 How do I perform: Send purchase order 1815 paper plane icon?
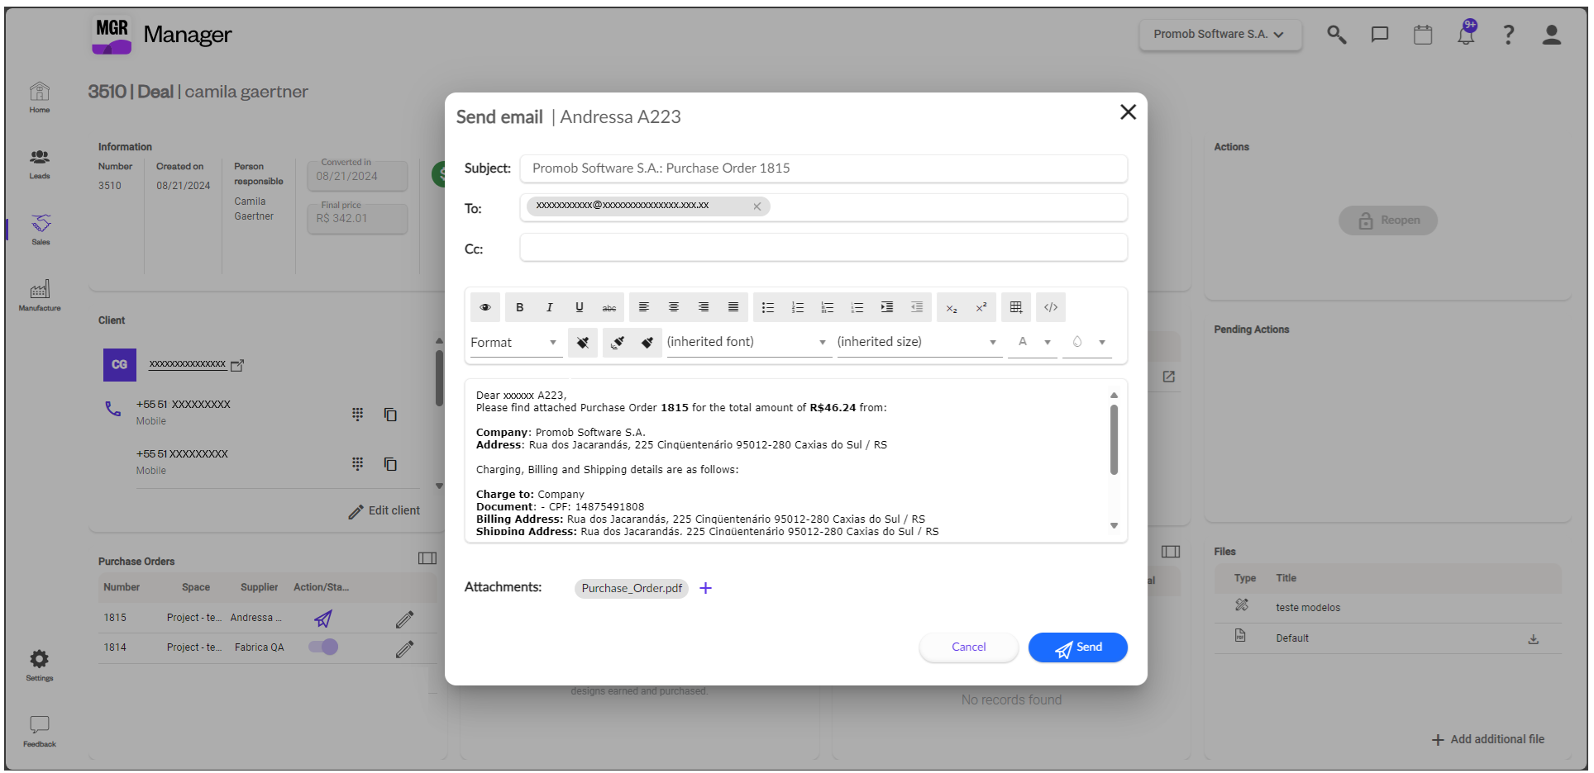323,619
